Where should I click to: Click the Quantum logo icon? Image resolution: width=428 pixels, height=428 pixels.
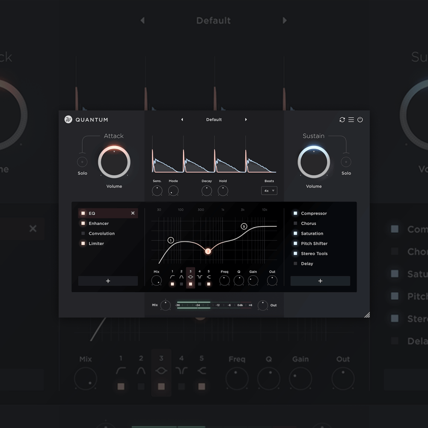68,120
